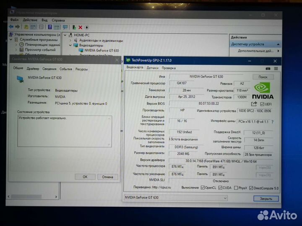302x226 pixels.
Task: Click the scan for hardware changes monitor icon
Action: pos(65,27)
